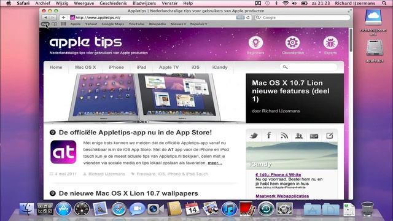Open the Facebook icon in sidebar

[x=269, y=136]
